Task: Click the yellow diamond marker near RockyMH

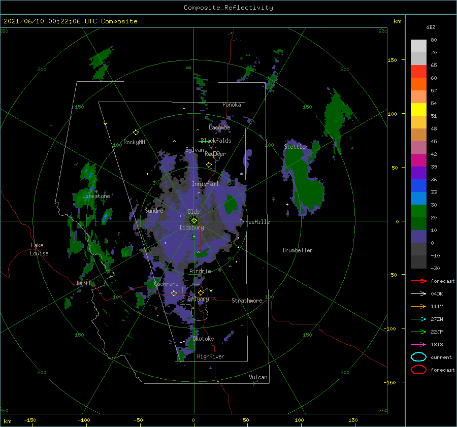Action: [136, 133]
